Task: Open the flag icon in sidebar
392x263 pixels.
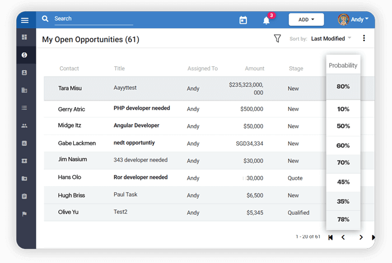Action: pos(24,214)
